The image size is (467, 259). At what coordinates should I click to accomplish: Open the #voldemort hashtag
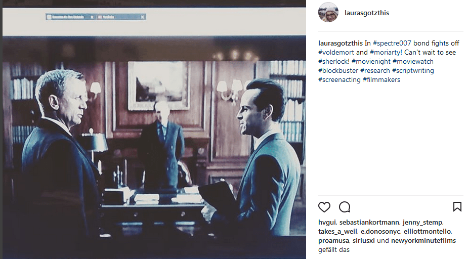tap(336, 53)
